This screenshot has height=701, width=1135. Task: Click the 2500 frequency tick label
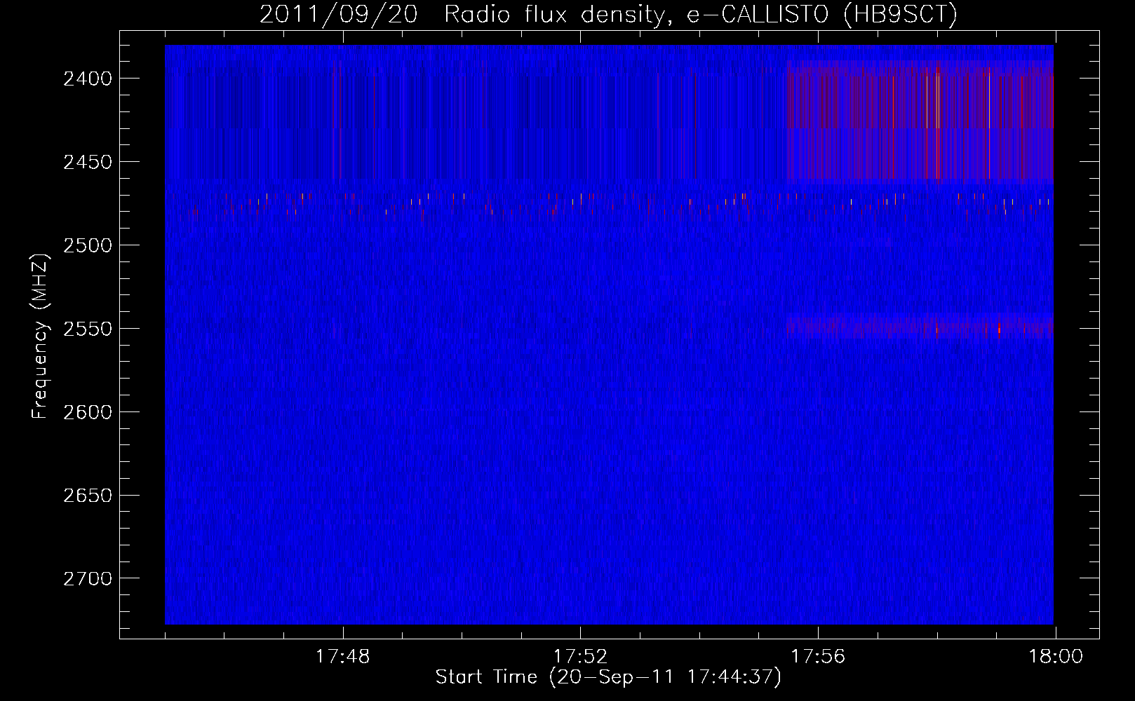88,245
